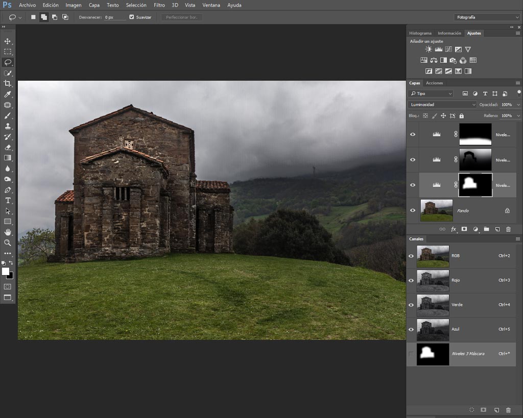Click the foreground color swatch
The width and height of the screenshot is (523, 418).
[x=5, y=271]
